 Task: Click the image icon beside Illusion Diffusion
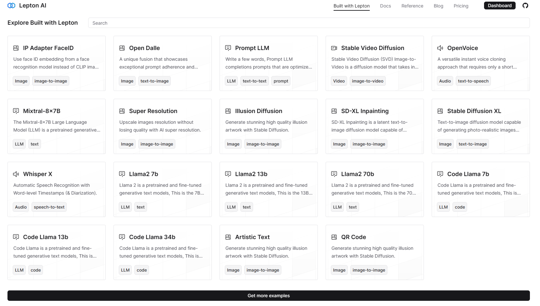tap(228, 111)
